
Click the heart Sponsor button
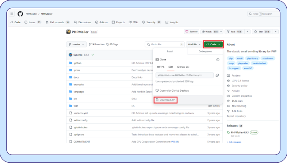click(x=191, y=32)
